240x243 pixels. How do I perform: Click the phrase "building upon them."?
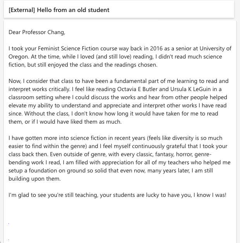click(34, 179)
